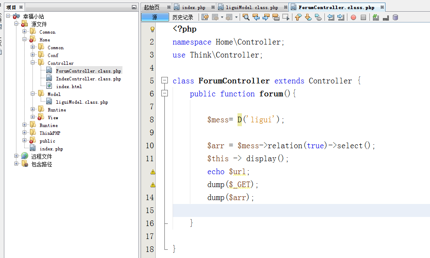The height and width of the screenshot is (258, 430).
Task: Minimize the 项目 projects panel
Action: [134, 7]
